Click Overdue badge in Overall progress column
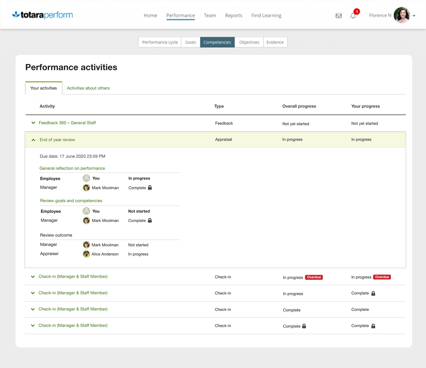Viewport: 426px width, 368px height. tap(314, 277)
